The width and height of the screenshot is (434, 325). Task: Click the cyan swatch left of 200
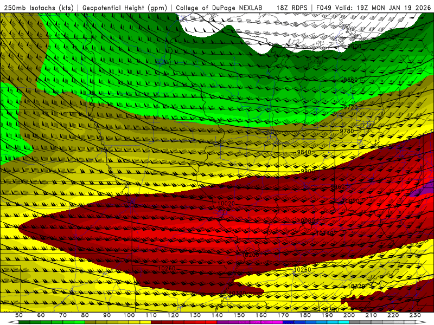[344, 322]
